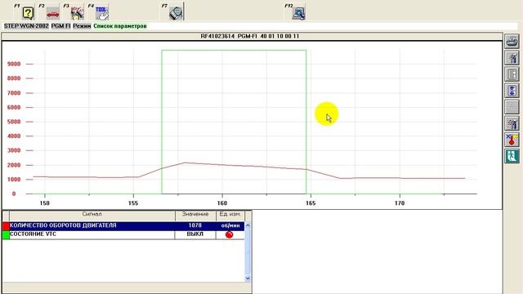The height and width of the screenshot is (294, 523).
Task: Click the greyed-out grid icon in the sidebar
Action: 512,107
